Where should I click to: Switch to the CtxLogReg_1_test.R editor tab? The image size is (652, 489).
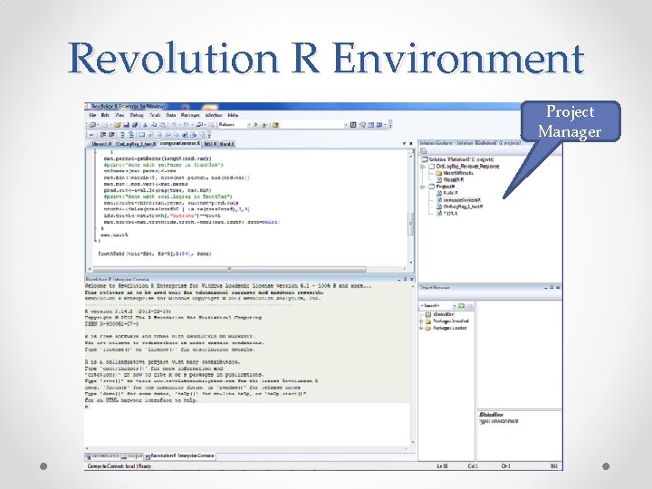click(136, 144)
